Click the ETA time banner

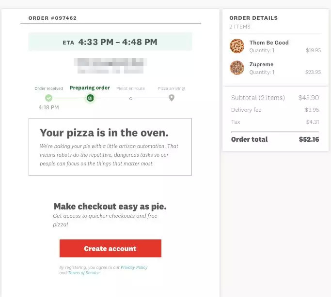click(x=110, y=42)
